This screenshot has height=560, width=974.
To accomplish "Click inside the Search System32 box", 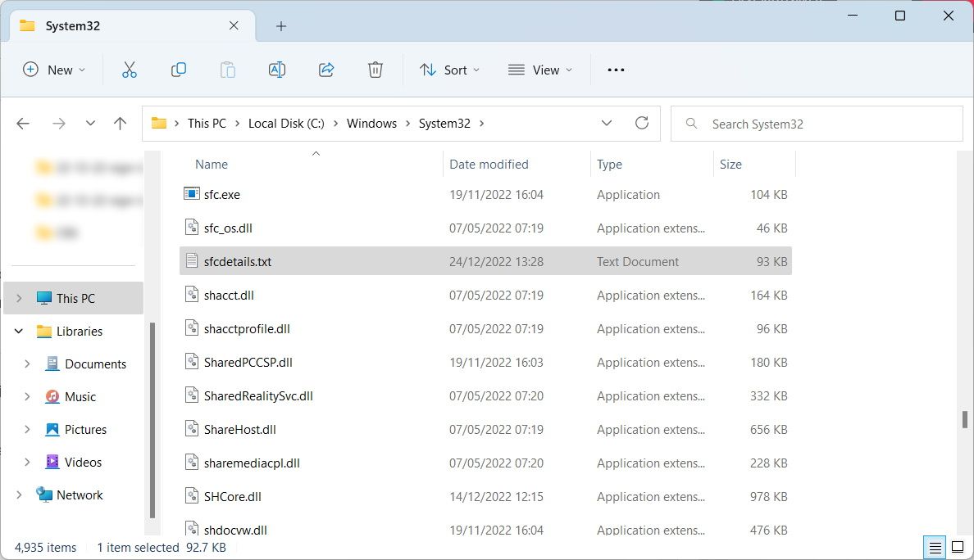I will [x=817, y=123].
